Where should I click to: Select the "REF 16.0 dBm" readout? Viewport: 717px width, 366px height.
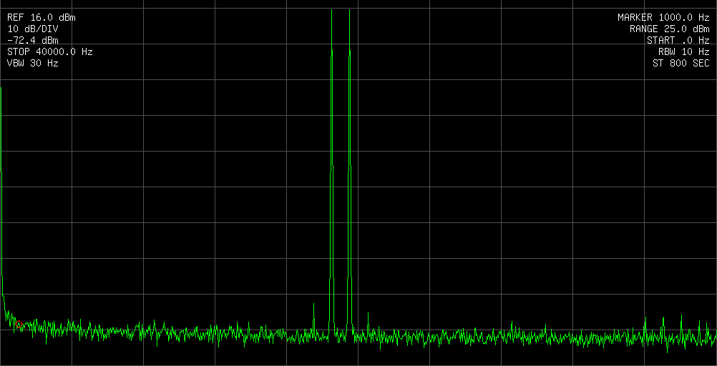(x=42, y=18)
